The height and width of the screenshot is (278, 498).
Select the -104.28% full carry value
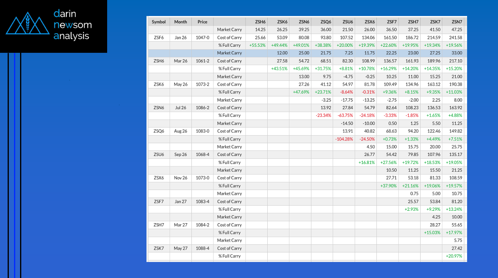(344, 139)
